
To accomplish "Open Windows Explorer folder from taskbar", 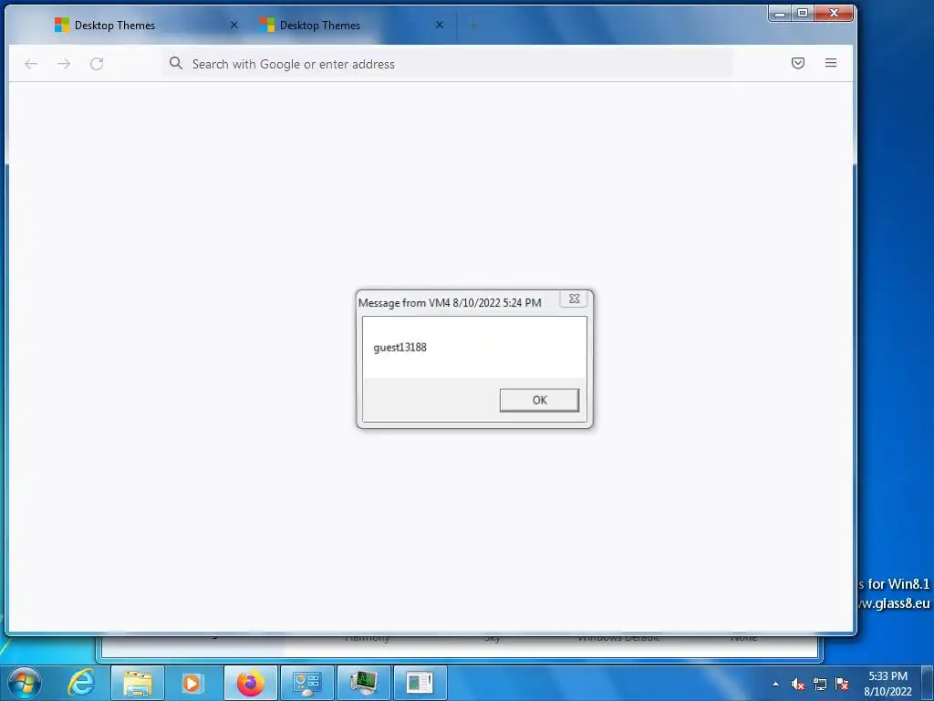I will tap(138, 683).
